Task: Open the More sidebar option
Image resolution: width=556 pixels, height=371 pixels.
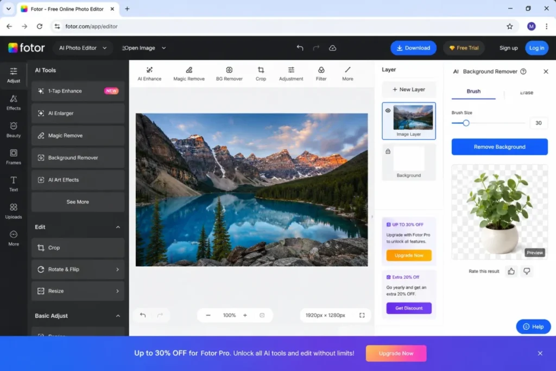Action: [14, 238]
